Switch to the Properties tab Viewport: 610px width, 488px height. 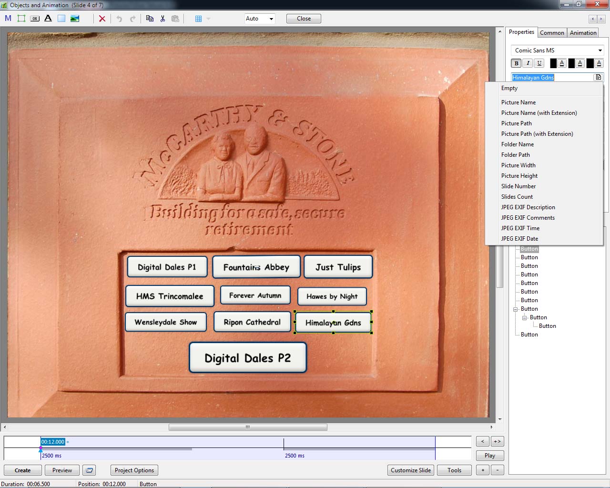pyautogui.click(x=521, y=32)
